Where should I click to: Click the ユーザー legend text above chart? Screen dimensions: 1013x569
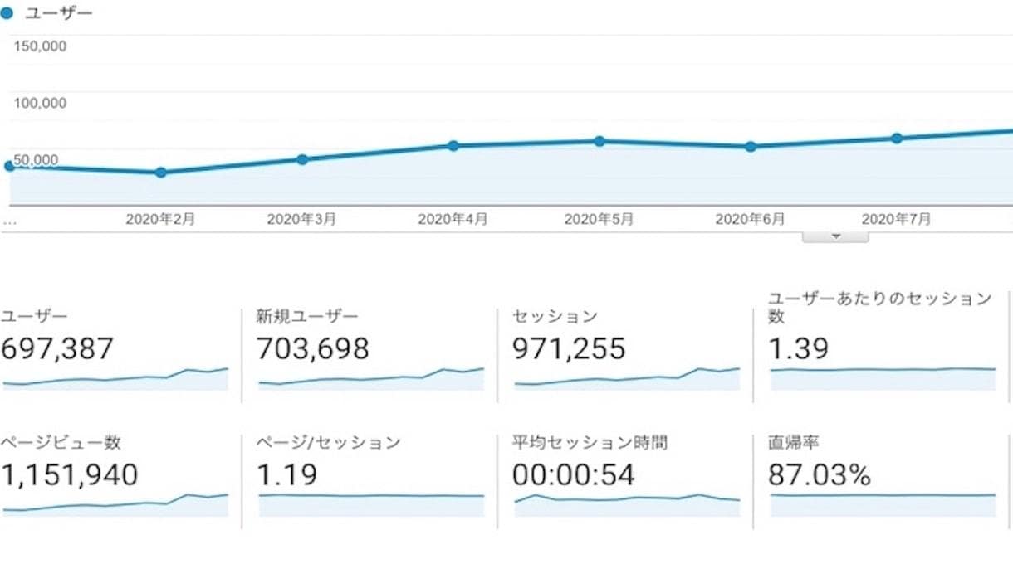click(x=59, y=13)
